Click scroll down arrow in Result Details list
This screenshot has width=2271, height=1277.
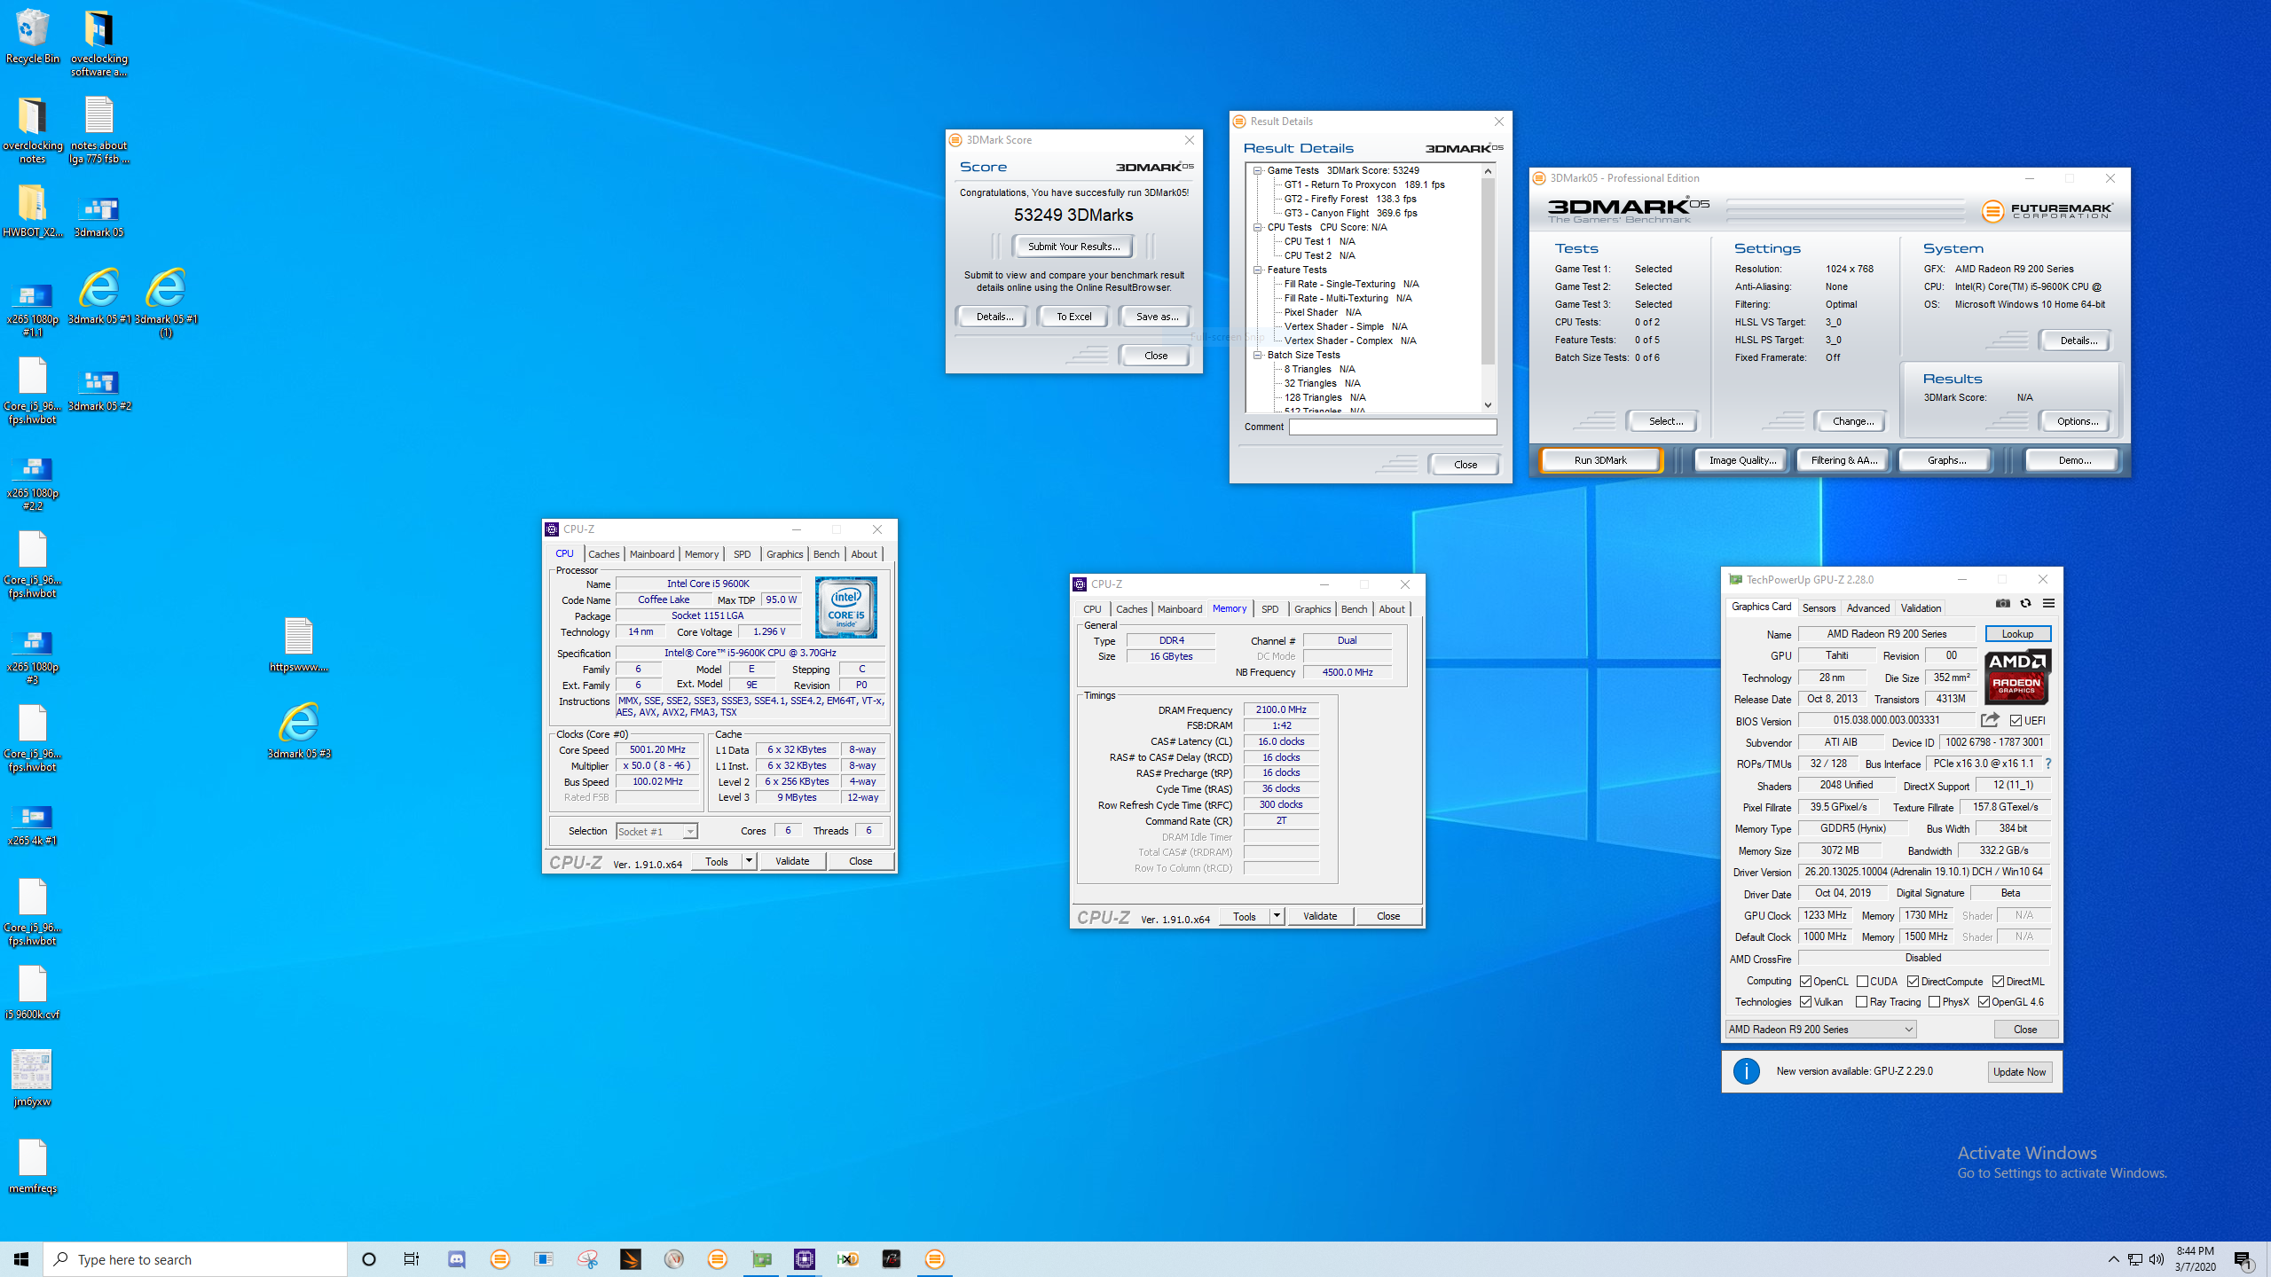(1488, 405)
